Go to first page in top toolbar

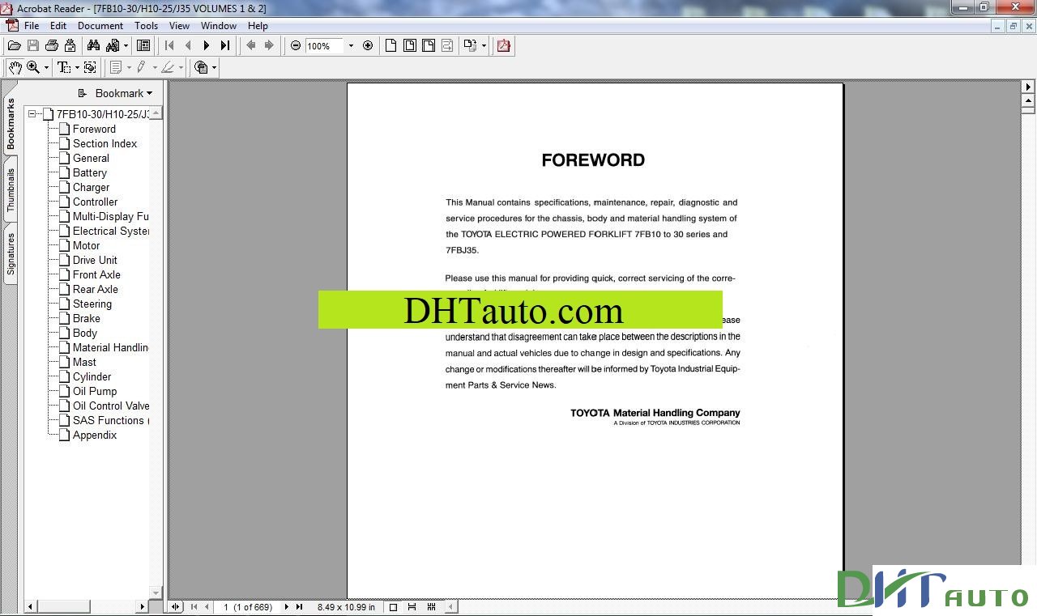pyautogui.click(x=169, y=45)
